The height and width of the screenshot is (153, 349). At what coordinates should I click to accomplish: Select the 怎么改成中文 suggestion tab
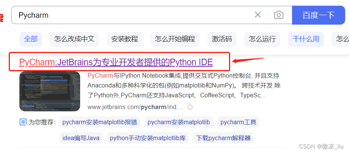click(x=74, y=39)
